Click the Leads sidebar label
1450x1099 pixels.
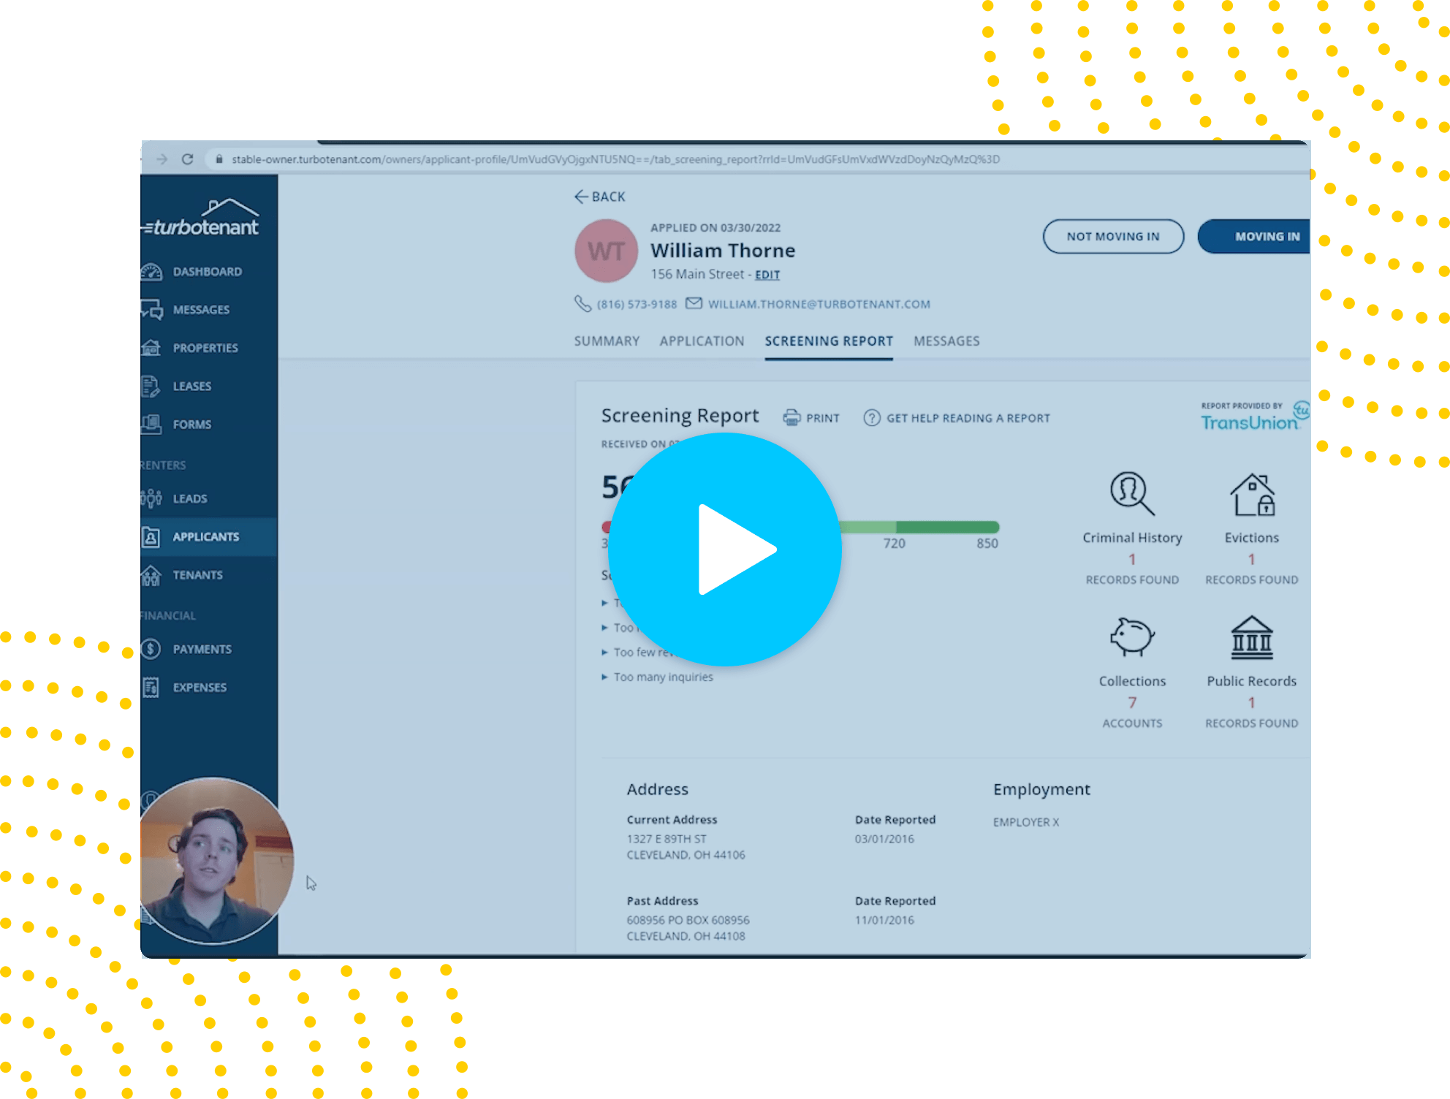[190, 498]
